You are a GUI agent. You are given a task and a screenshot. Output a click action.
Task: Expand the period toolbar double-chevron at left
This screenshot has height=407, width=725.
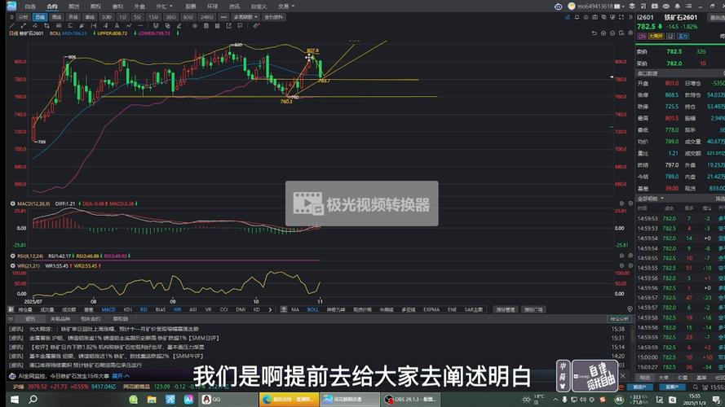pos(11,17)
